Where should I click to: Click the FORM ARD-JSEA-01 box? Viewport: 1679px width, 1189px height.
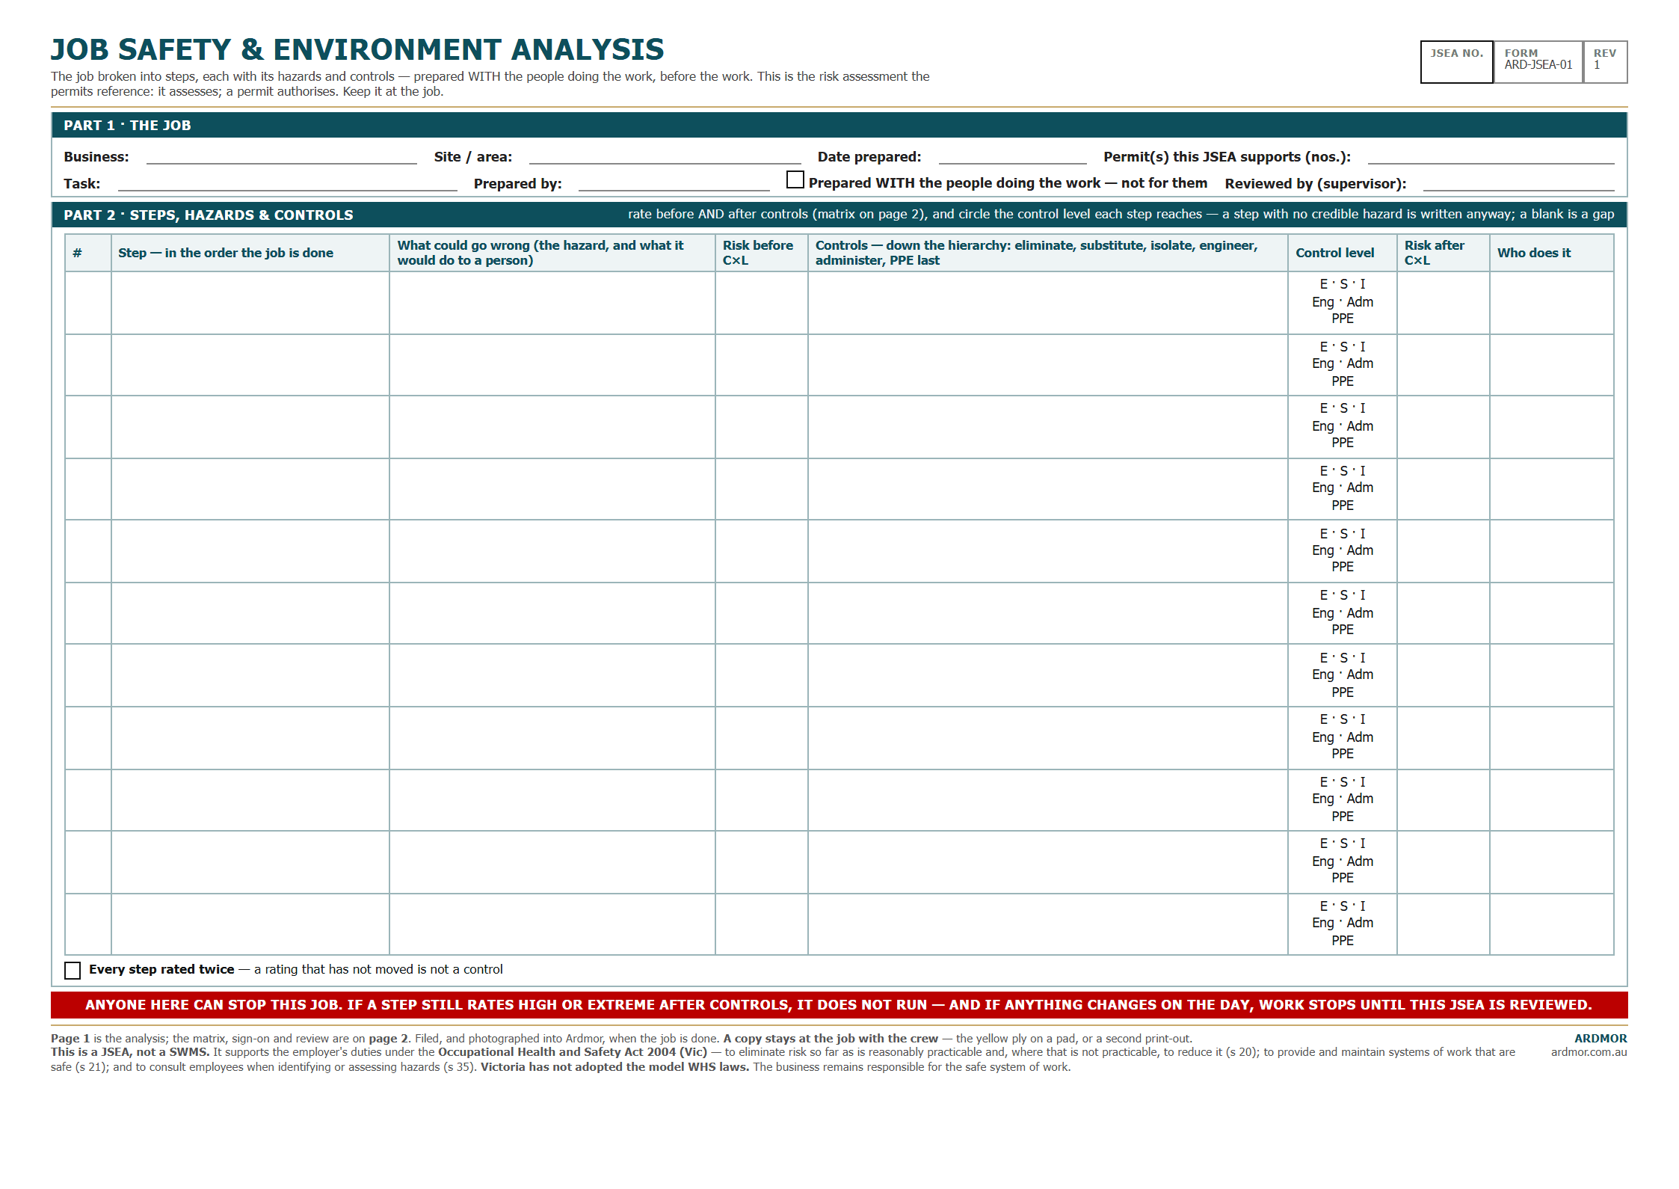[x=1538, y=62]
